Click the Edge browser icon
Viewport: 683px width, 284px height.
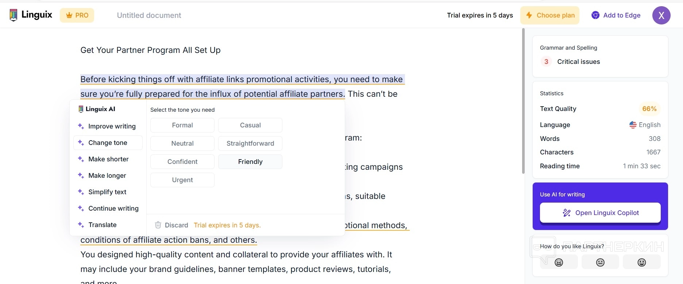point(595,15)
